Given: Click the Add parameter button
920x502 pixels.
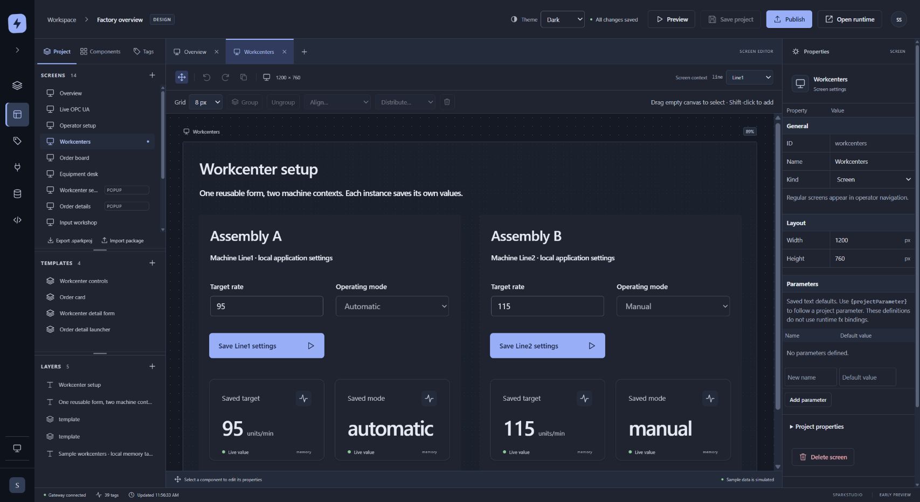Looking at the screenshot, I should point(808,400).
